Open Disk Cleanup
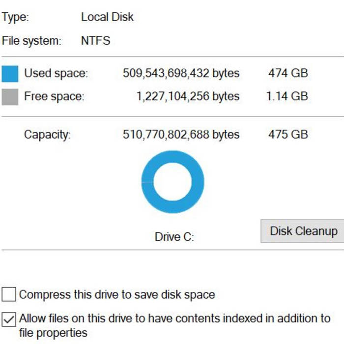Screen dimensions: 344x344 tap(303, 231)
